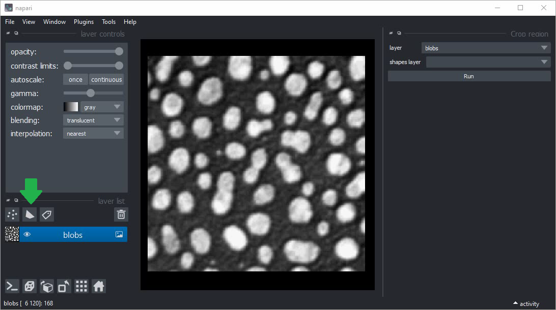556x310 pixels.
Task: Add a new labels layer
Action: (x=47, y=214)
